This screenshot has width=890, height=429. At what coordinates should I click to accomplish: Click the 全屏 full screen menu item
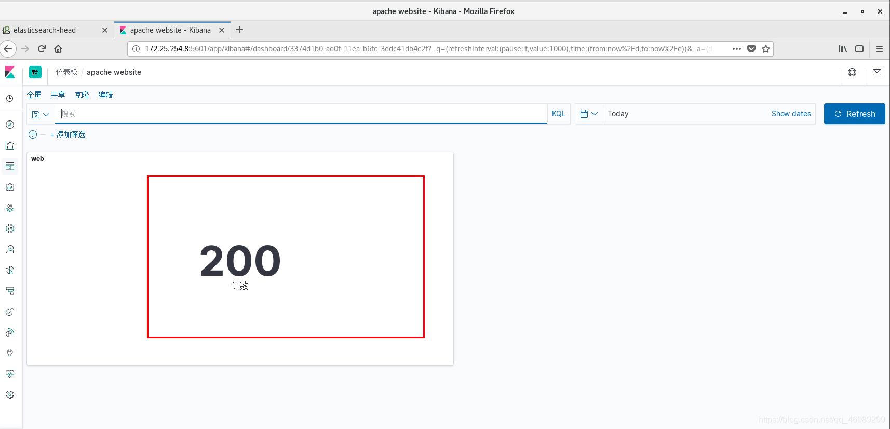[x=34, y=95]
